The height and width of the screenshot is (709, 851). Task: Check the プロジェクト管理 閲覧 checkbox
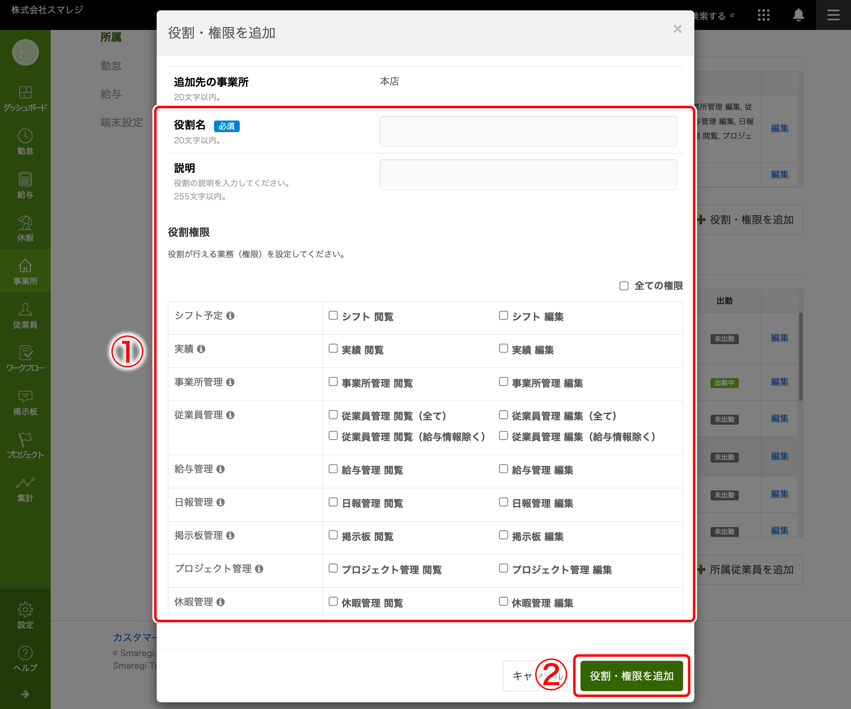333,568
